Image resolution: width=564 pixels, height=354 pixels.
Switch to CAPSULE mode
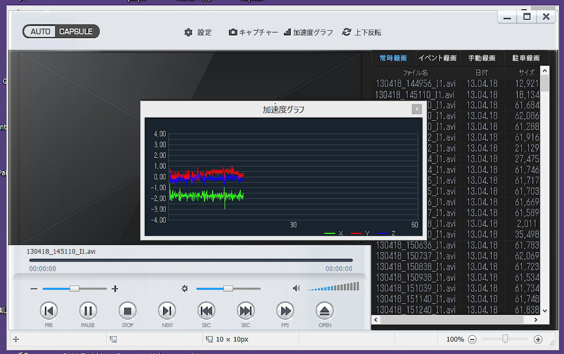click(76, 32)
